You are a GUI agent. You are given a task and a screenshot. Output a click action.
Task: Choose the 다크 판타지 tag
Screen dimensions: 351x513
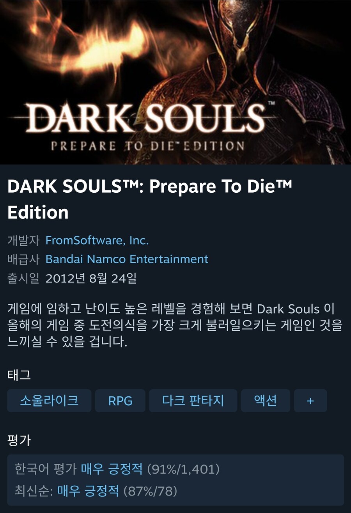[x=193, y=401]
